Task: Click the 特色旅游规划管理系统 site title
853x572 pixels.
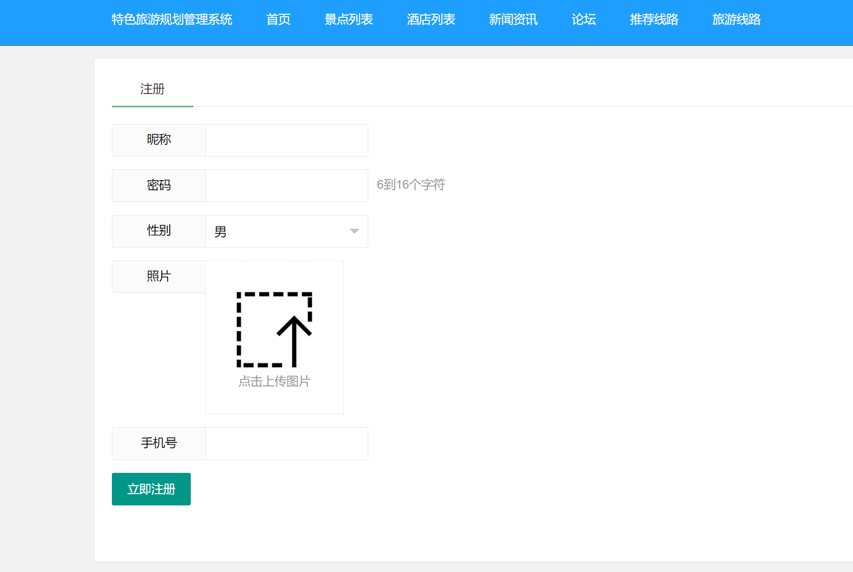Action: pyautogui.click(x=171, y=20)
